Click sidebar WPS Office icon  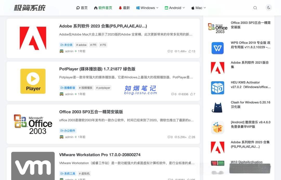tap(218, 48)
